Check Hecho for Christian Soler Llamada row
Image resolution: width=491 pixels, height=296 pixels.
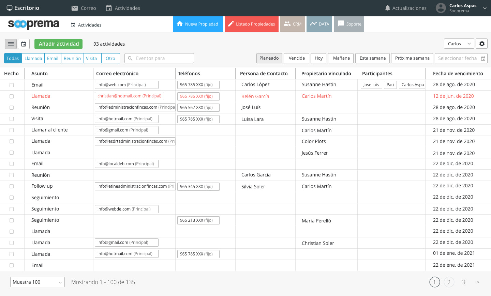click(12, 243)
